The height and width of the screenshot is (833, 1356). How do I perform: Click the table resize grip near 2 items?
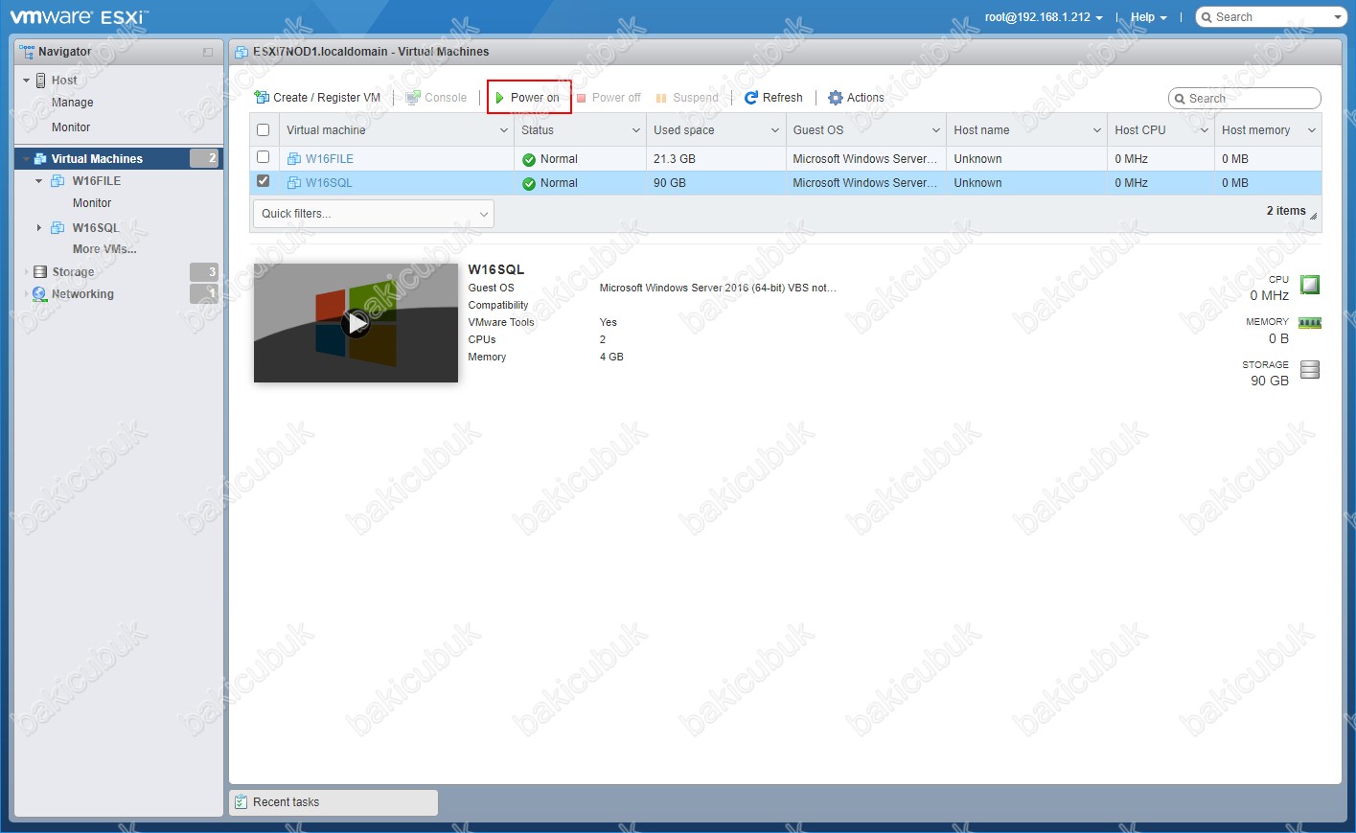point(1313,216)
